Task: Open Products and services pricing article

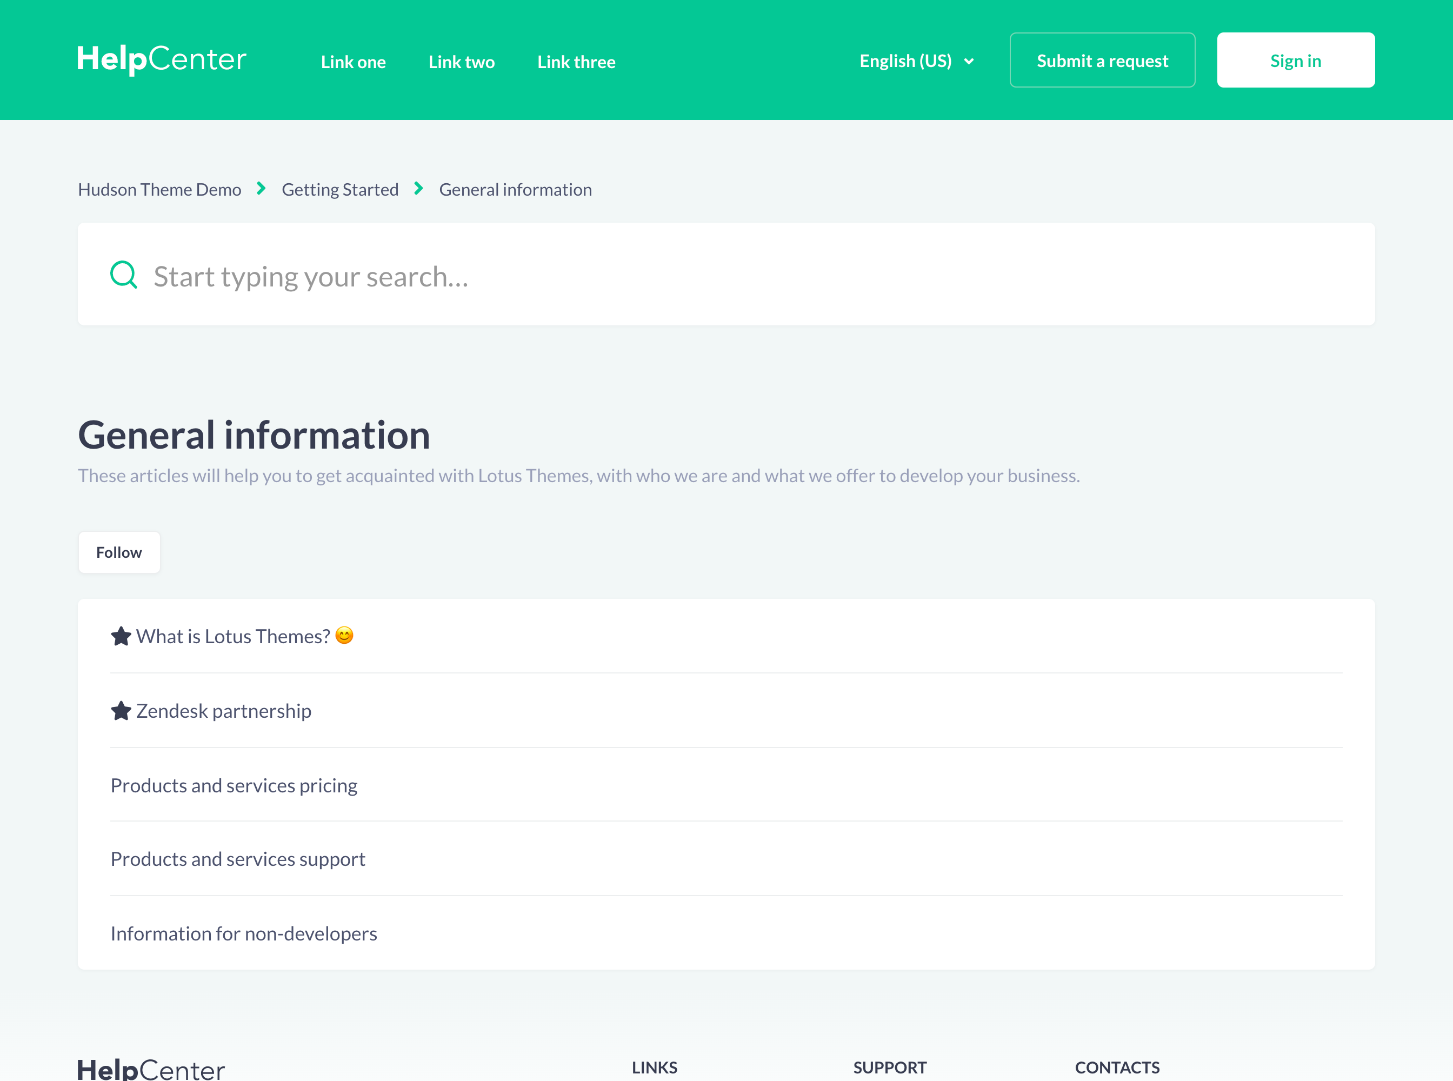Action: [x=234, y=785]
